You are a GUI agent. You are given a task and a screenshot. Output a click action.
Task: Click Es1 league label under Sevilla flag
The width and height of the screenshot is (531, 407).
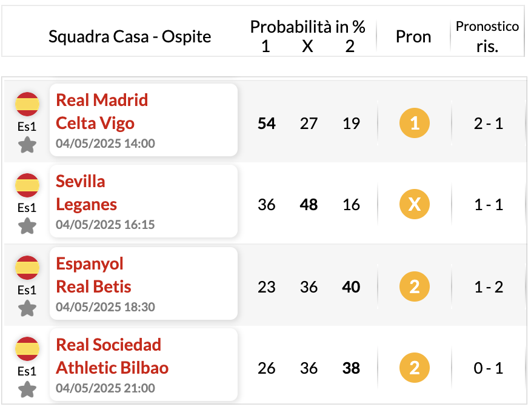[x=27, y=208]
